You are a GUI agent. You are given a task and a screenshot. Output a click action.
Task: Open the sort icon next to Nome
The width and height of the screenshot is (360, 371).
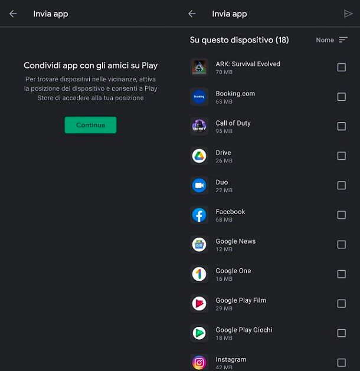343,40
